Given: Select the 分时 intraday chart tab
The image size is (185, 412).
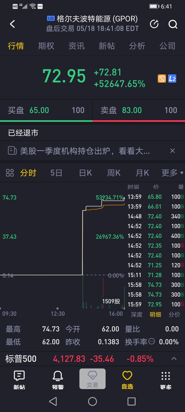Looking at the screenshot, I should point(28,173).
